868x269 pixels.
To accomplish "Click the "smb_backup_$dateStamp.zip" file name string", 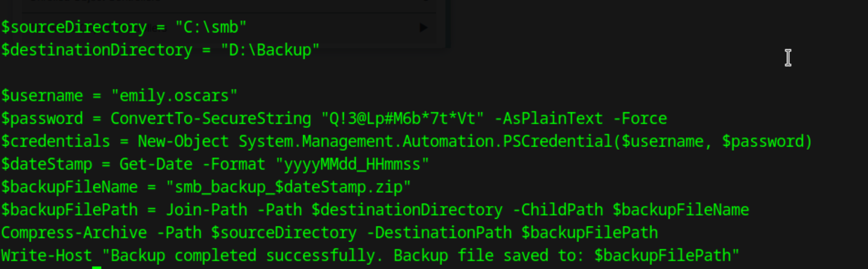I will [x=288, y=187].
